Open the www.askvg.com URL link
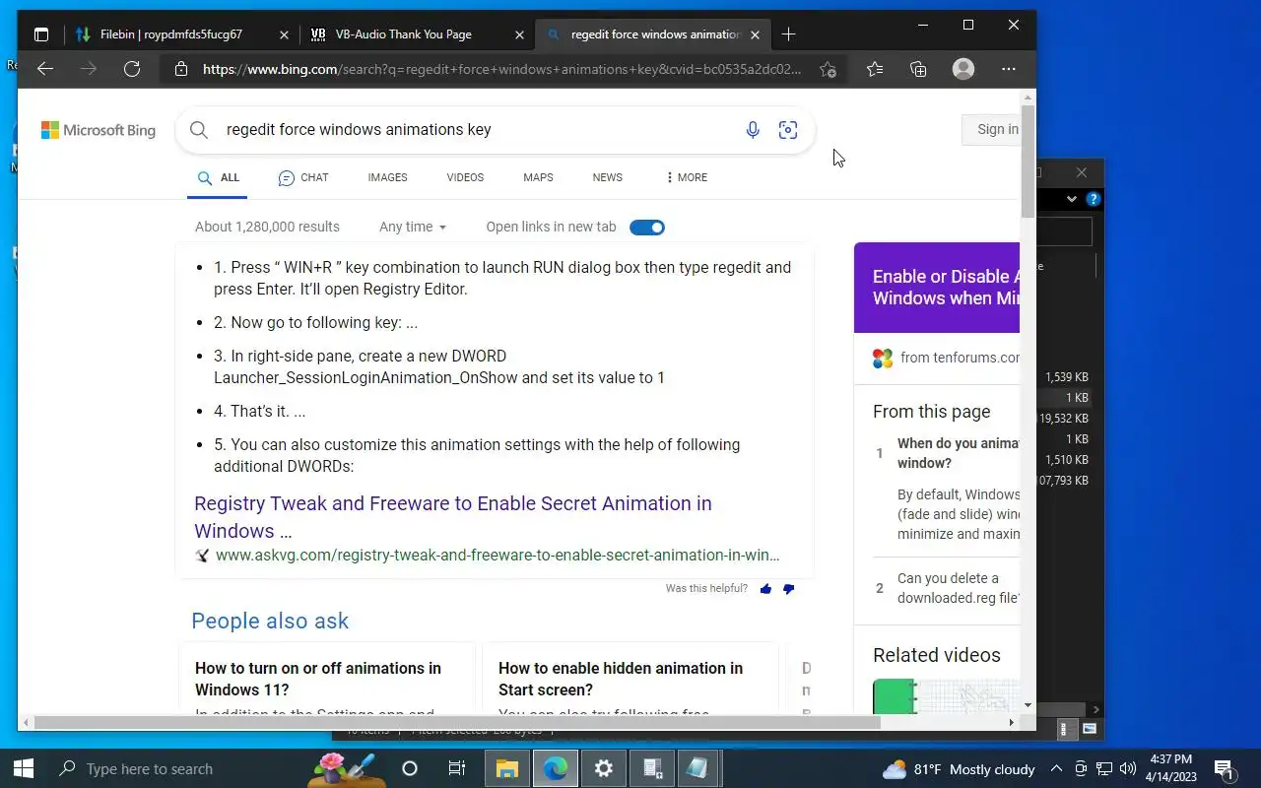Screen dimensions: 1261x788 pos(498,556)
